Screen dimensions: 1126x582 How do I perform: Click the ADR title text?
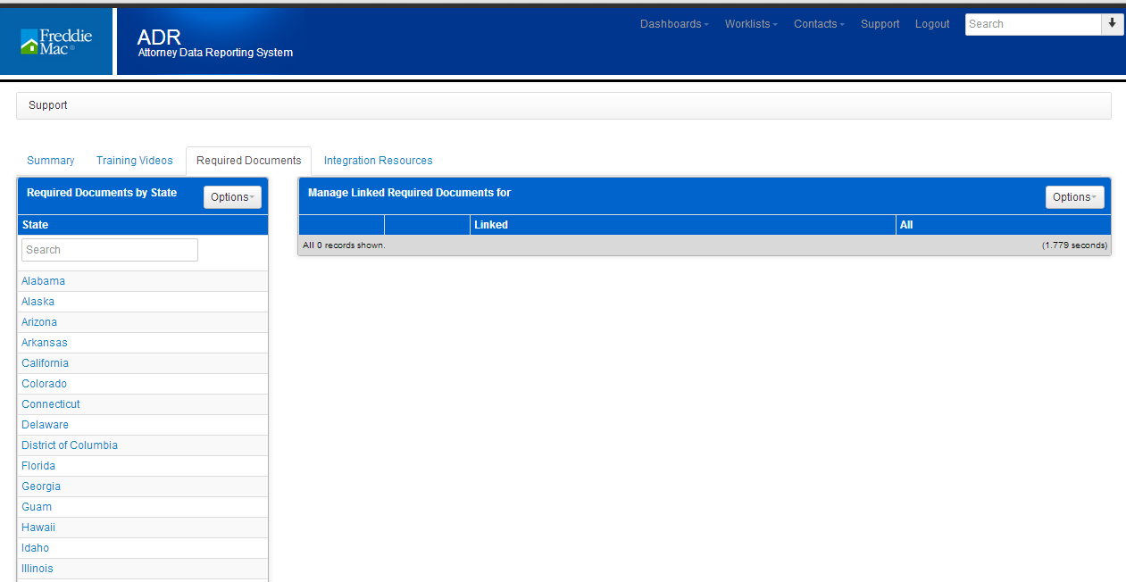[x=159, y=37]
